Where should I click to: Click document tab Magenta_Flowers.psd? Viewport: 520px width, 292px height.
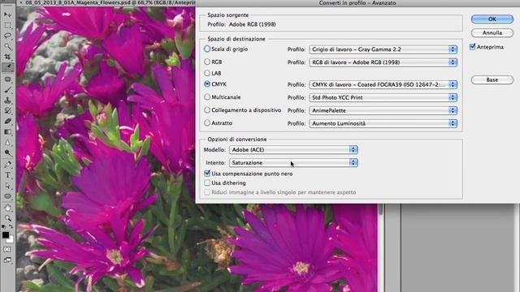click(x=110, y=2)
